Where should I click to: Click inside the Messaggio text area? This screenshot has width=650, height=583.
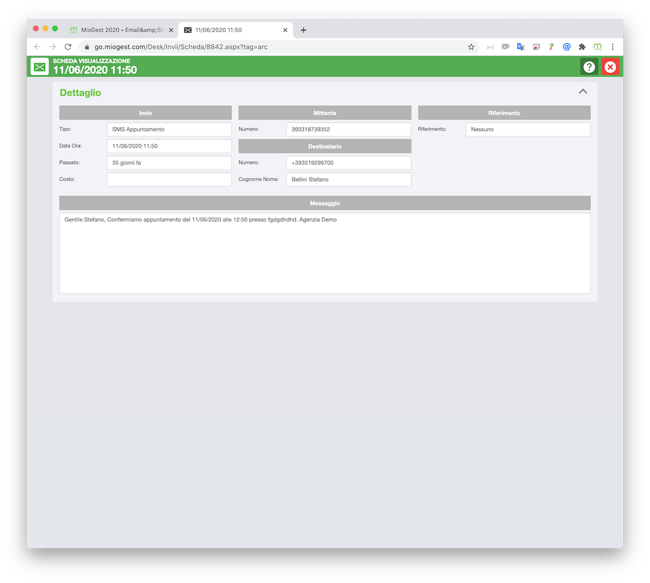coord(324,253)
